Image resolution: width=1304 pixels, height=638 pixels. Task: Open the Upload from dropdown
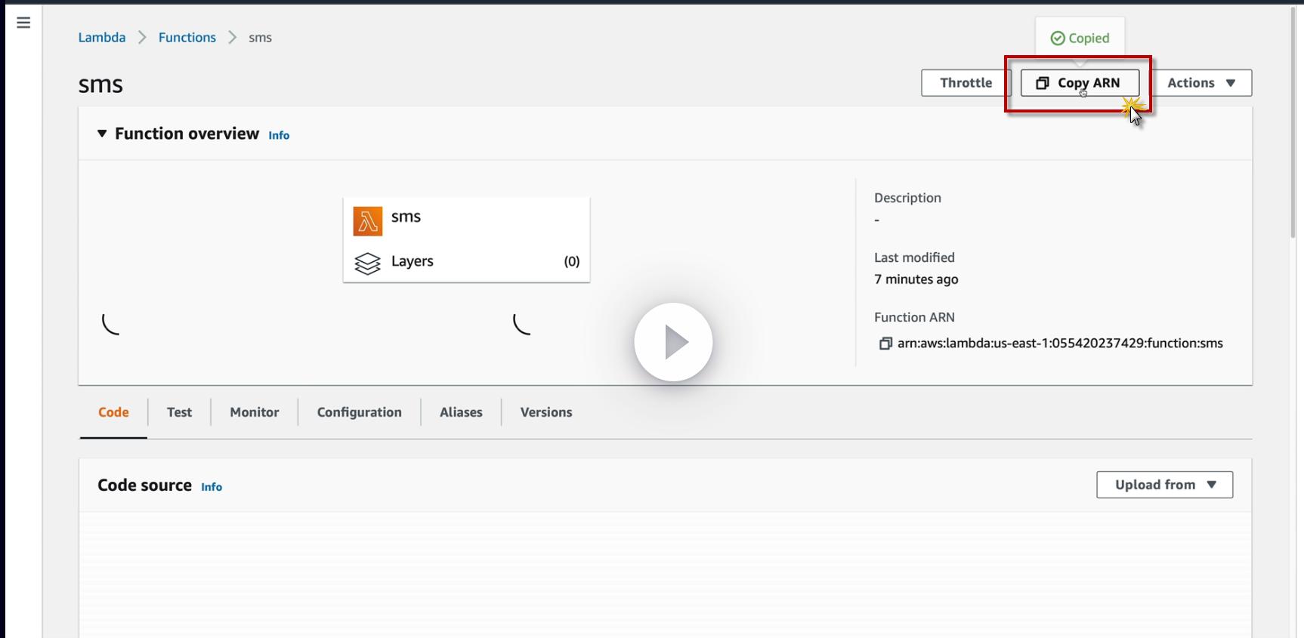pos(1165,485)
